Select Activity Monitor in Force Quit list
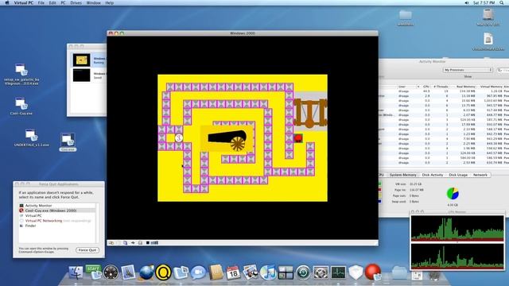 click(x=57, y=206)
